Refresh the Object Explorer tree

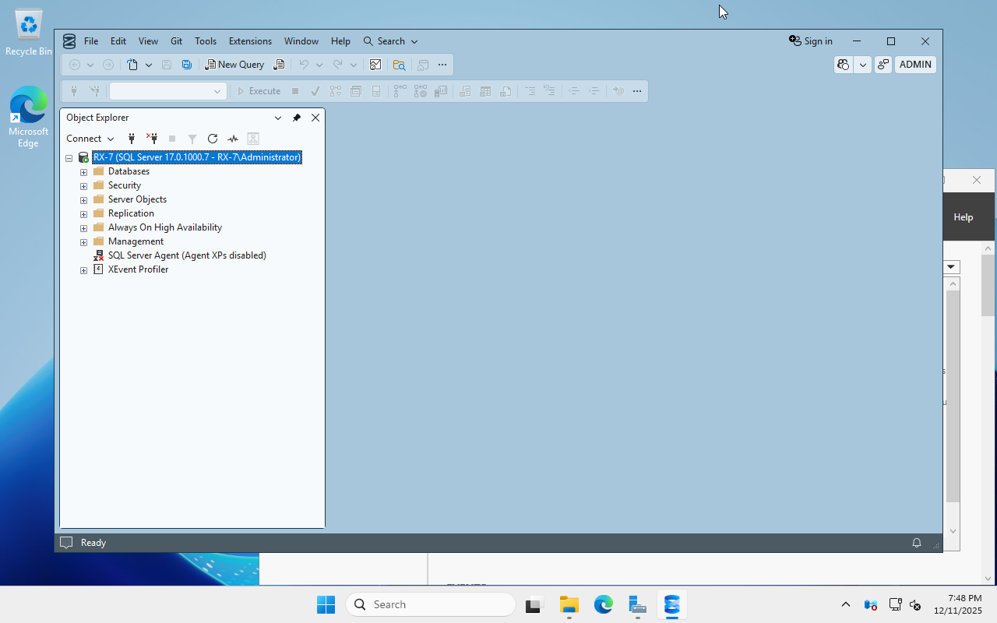[x=212, y=139]
